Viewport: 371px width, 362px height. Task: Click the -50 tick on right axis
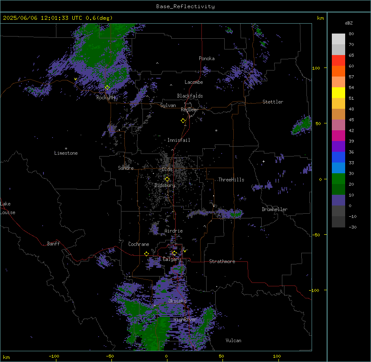[316, 235]
